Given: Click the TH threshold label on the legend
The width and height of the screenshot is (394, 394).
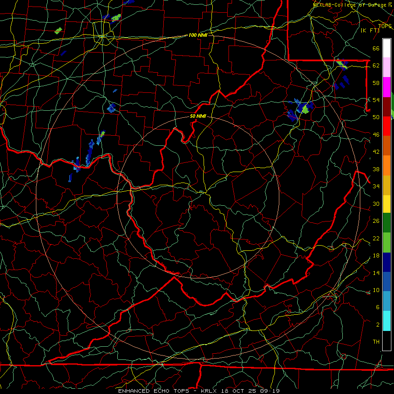Looking at the screenshot, I should point(376,342).
